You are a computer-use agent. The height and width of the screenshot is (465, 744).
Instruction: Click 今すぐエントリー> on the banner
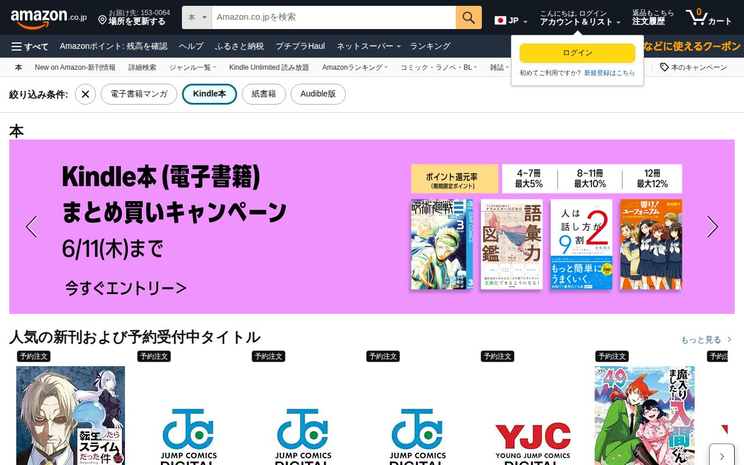pyautogui.click(x=126, y=288)
